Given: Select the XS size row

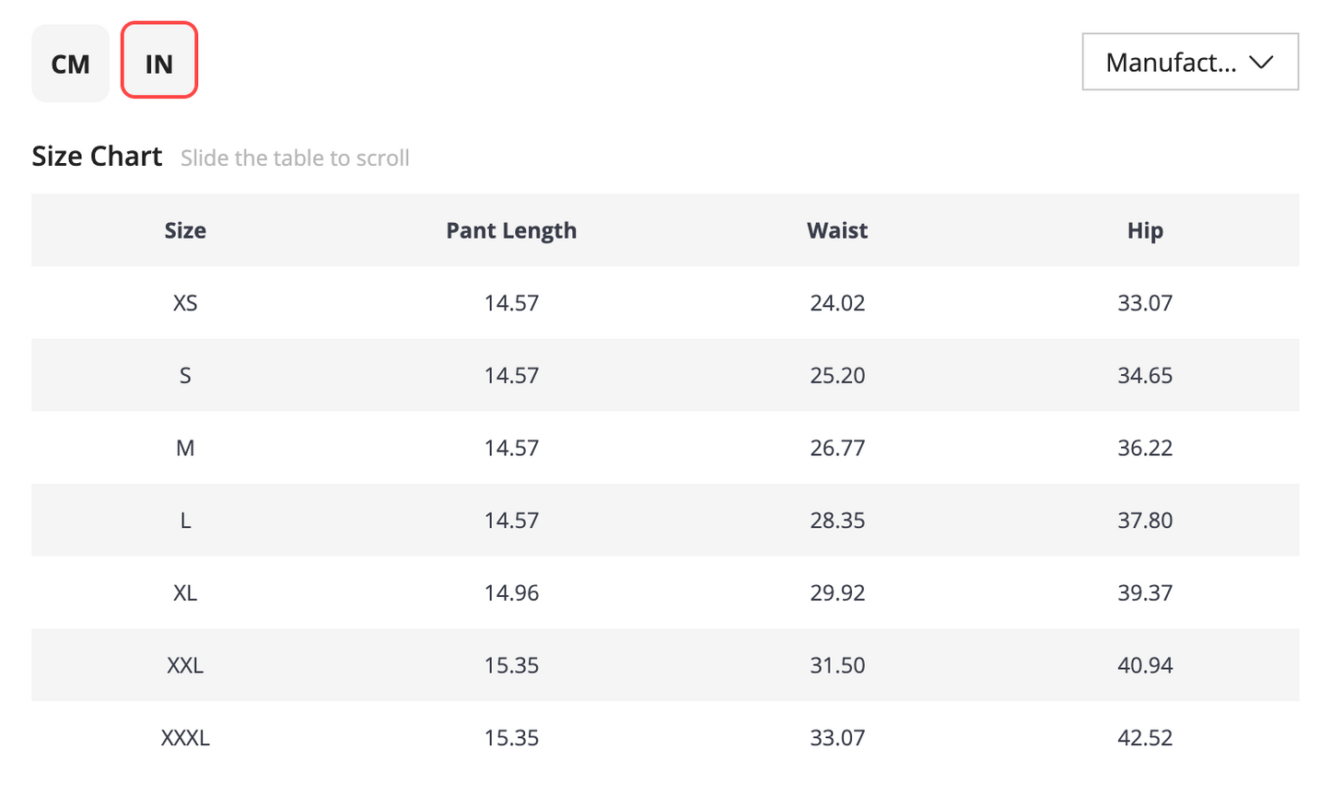Looking at the screenshot, I should coord(665,303).
